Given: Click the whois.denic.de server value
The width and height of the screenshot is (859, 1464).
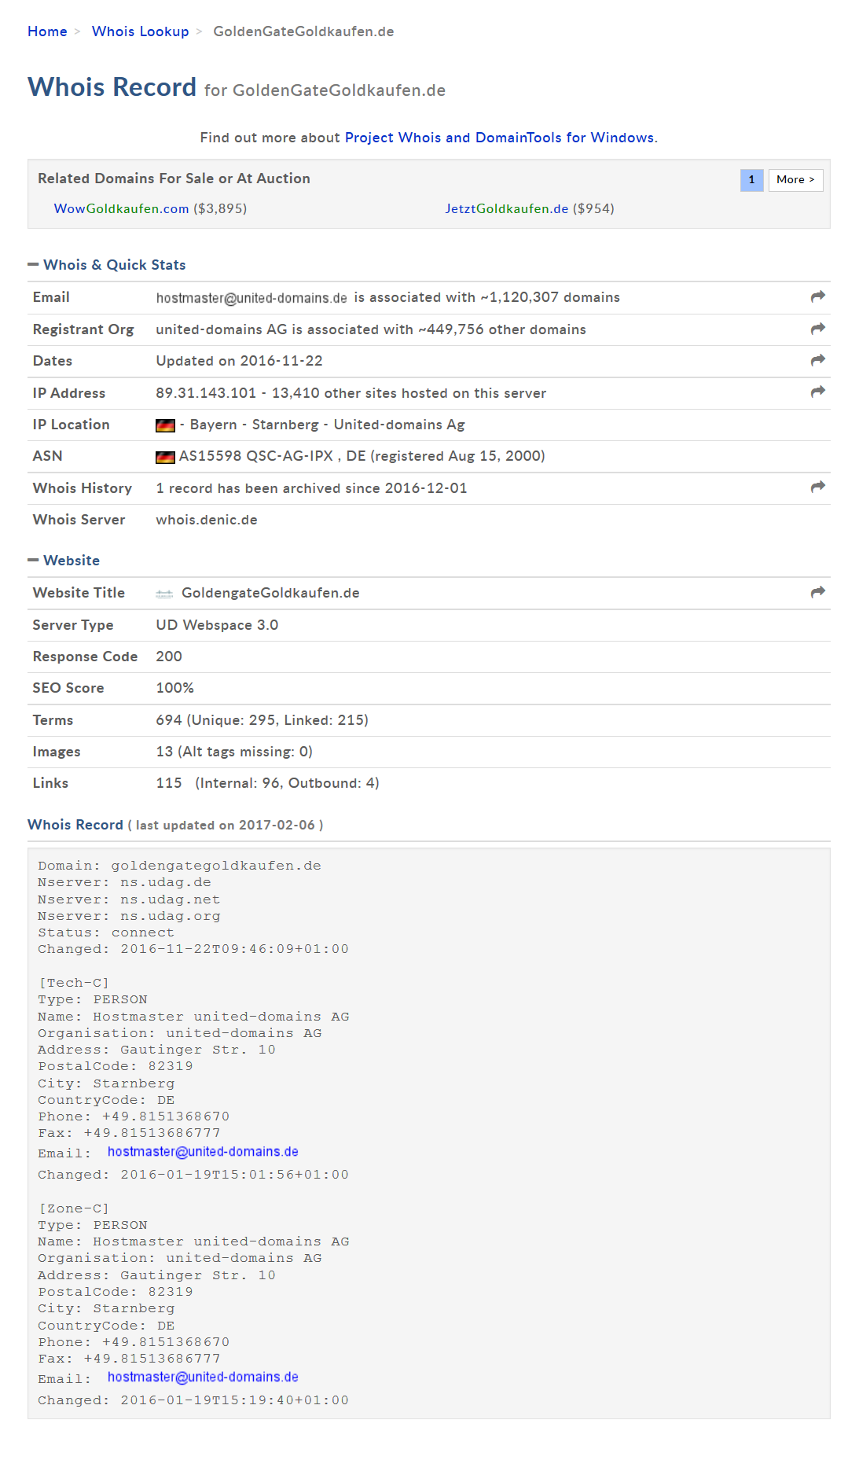Looking at the screenshot, I should coord(207,520).
